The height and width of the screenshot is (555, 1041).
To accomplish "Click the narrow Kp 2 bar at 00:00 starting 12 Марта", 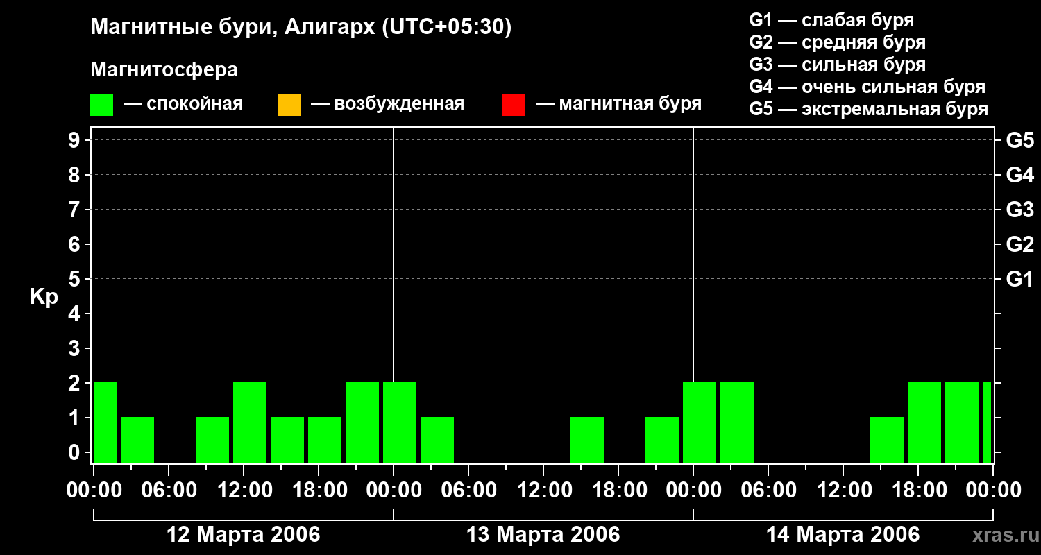I will pos(105,422).
